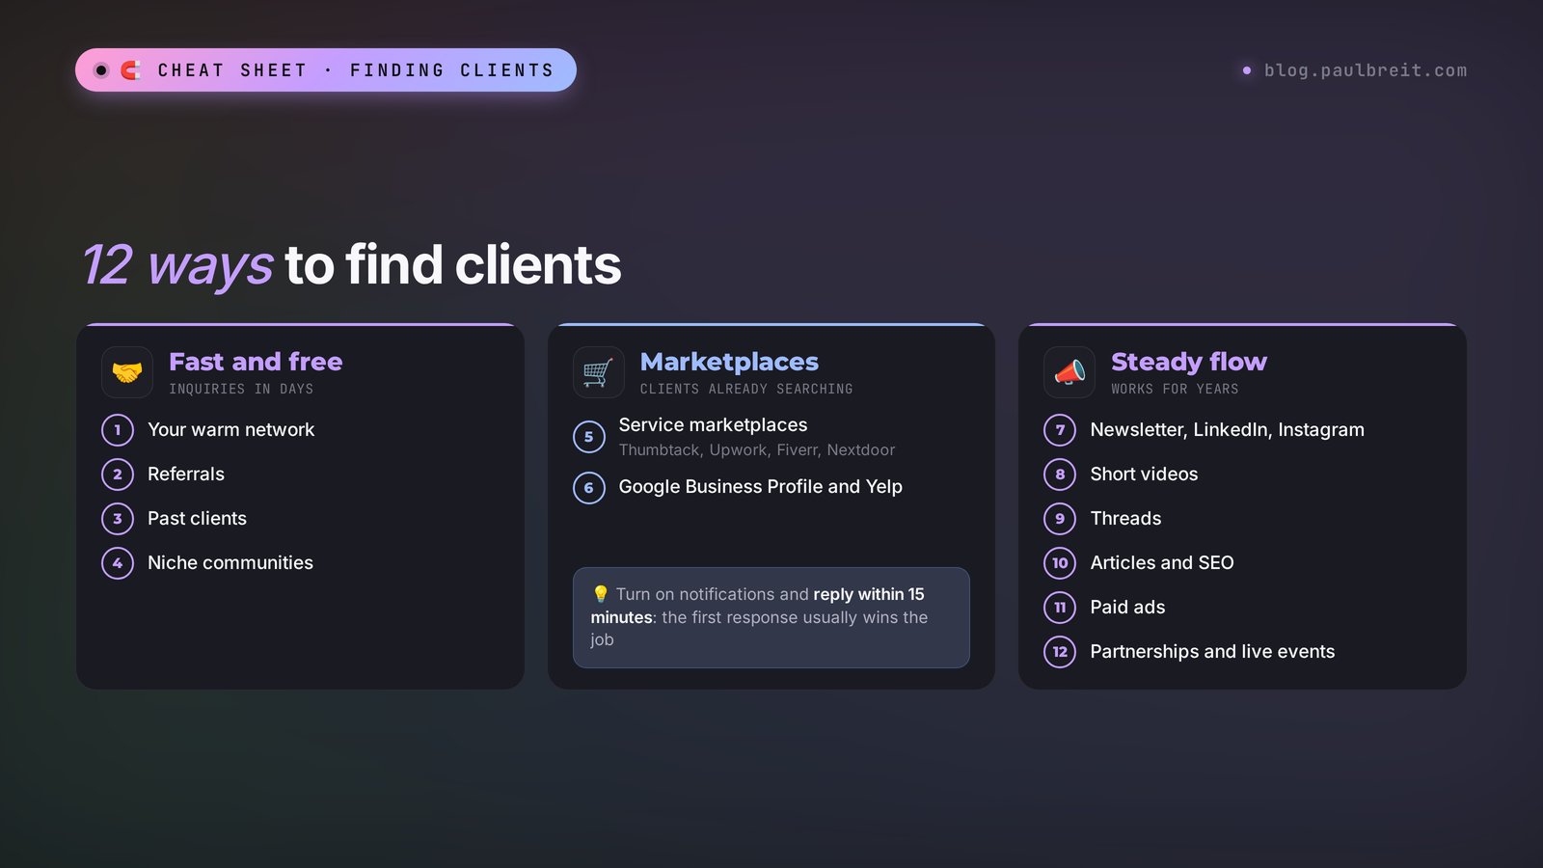Click the shopping cart icon beside Marketplaces
Screen dimensions: 1543x868
[599, 372]
